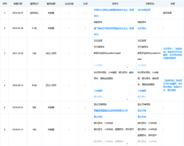Expand the investor list in the 2020-08-31 B+轮 row
Image resolution: width=184 pixels, height=146 pixels.
point(127,99)
